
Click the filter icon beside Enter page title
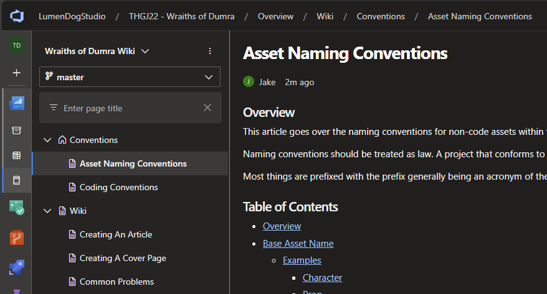[54, 108]
